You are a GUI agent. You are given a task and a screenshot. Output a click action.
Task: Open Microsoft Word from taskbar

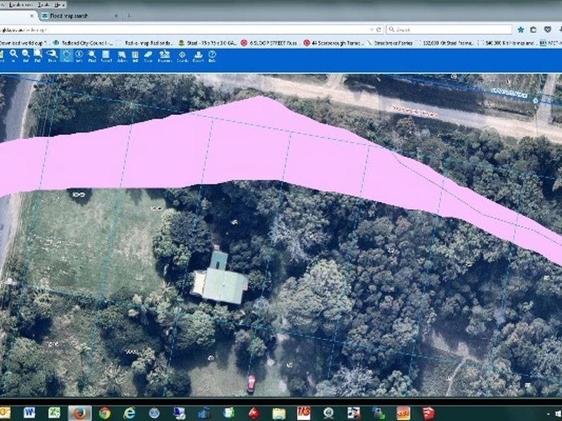coord(29,413)
